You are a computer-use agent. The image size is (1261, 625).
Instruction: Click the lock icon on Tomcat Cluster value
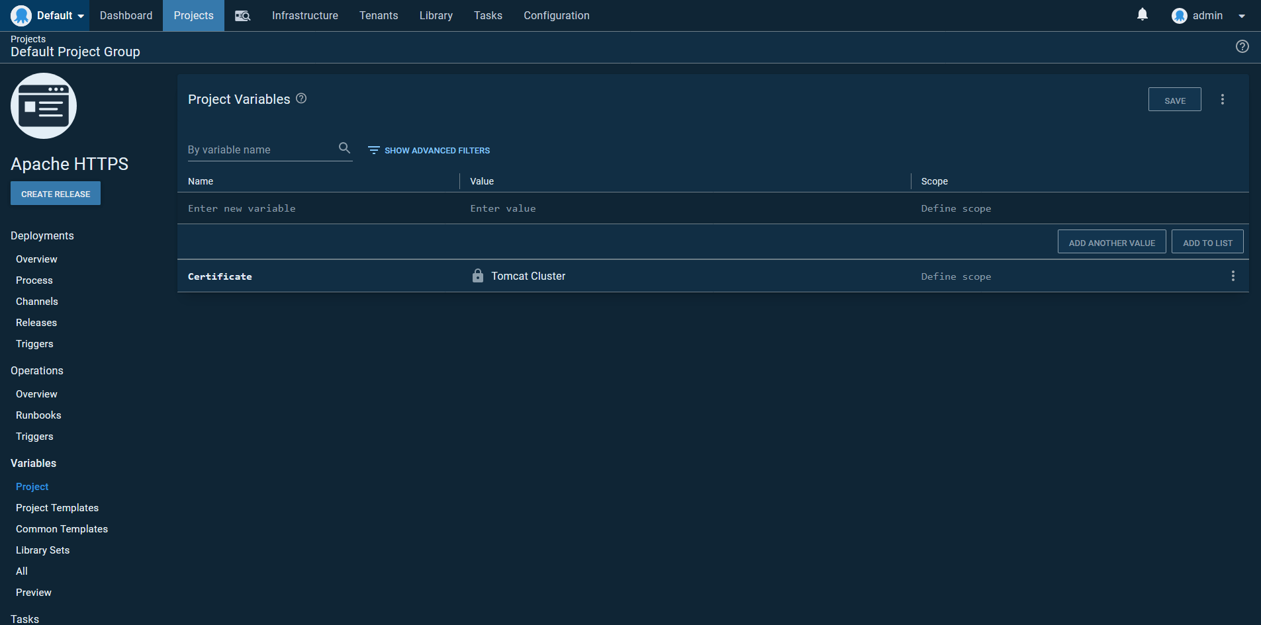click(477, 276)
